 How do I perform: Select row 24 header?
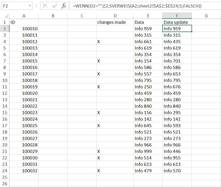point(6,171)
